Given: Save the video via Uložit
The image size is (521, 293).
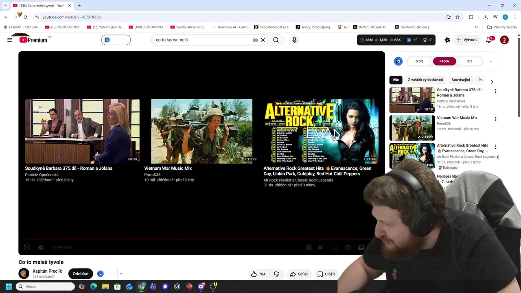Looking at the screenshot, I should pos(326,274).
